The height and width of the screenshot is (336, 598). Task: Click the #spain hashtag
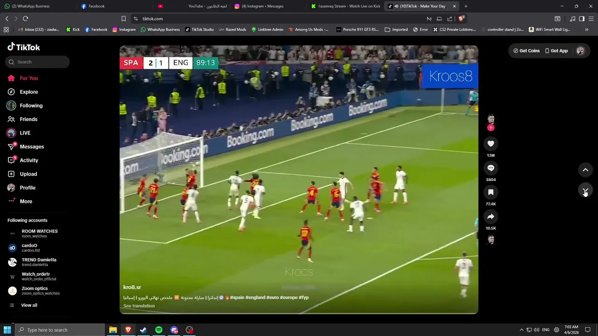(237, 297)
